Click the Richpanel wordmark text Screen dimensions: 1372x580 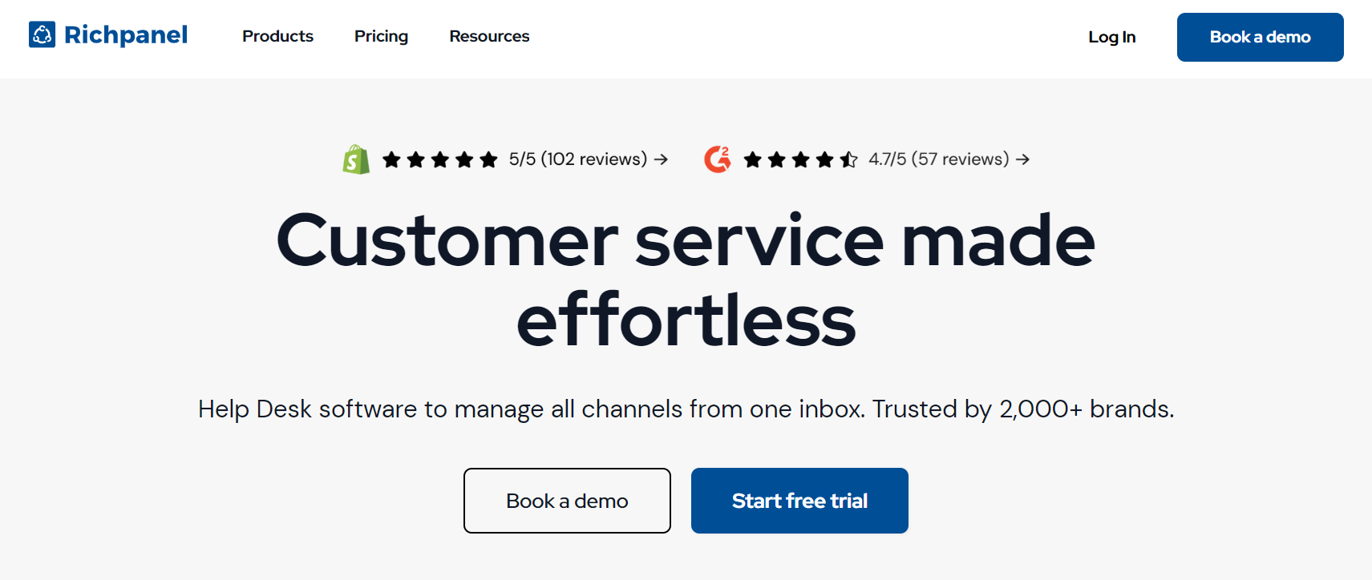(x=126, y=34)
